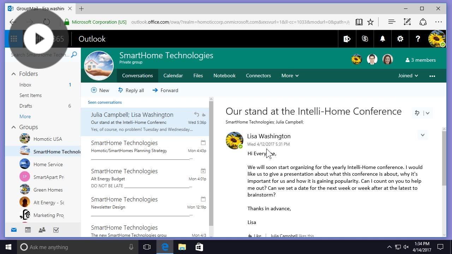
Task: Open the notifications bell
Action: pos(382,39)
